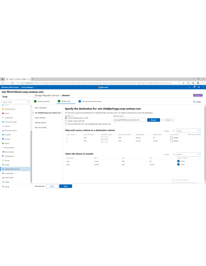Sort shares by Path column
Viewport: 206px width, 266px height.
(x=96, y=158)
